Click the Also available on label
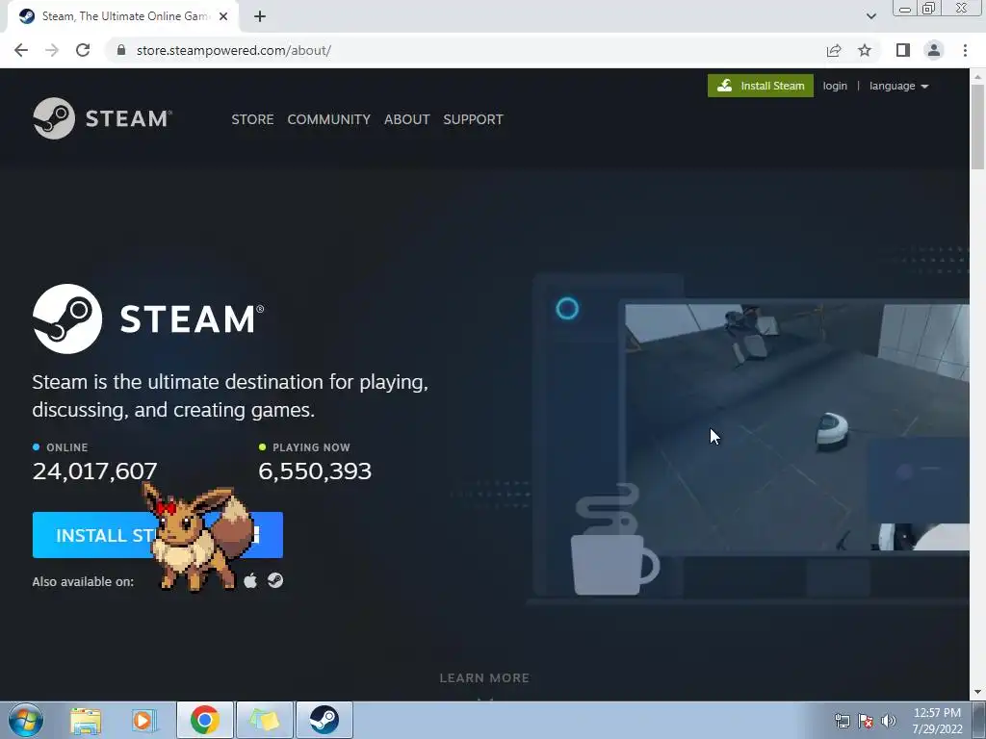986x739 pixels. (83, 581)
